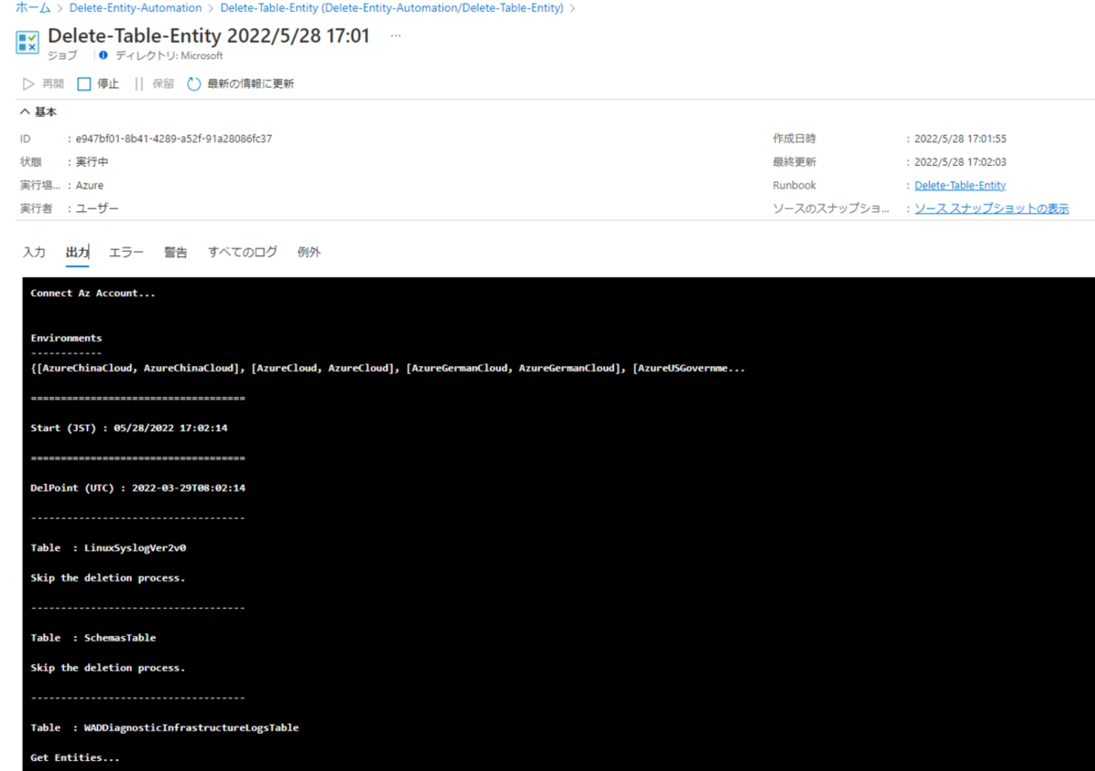The height and width of the screenshot is (771, 1095).
Task: Open Delete-Entity-Automation breadcrumb link
Action: pos(135,8)
